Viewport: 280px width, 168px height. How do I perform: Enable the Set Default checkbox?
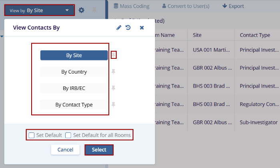click(x=32, y=135)
